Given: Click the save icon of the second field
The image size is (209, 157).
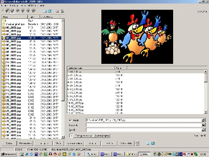Looking at the screenshot, I should [x=203, y=125].
